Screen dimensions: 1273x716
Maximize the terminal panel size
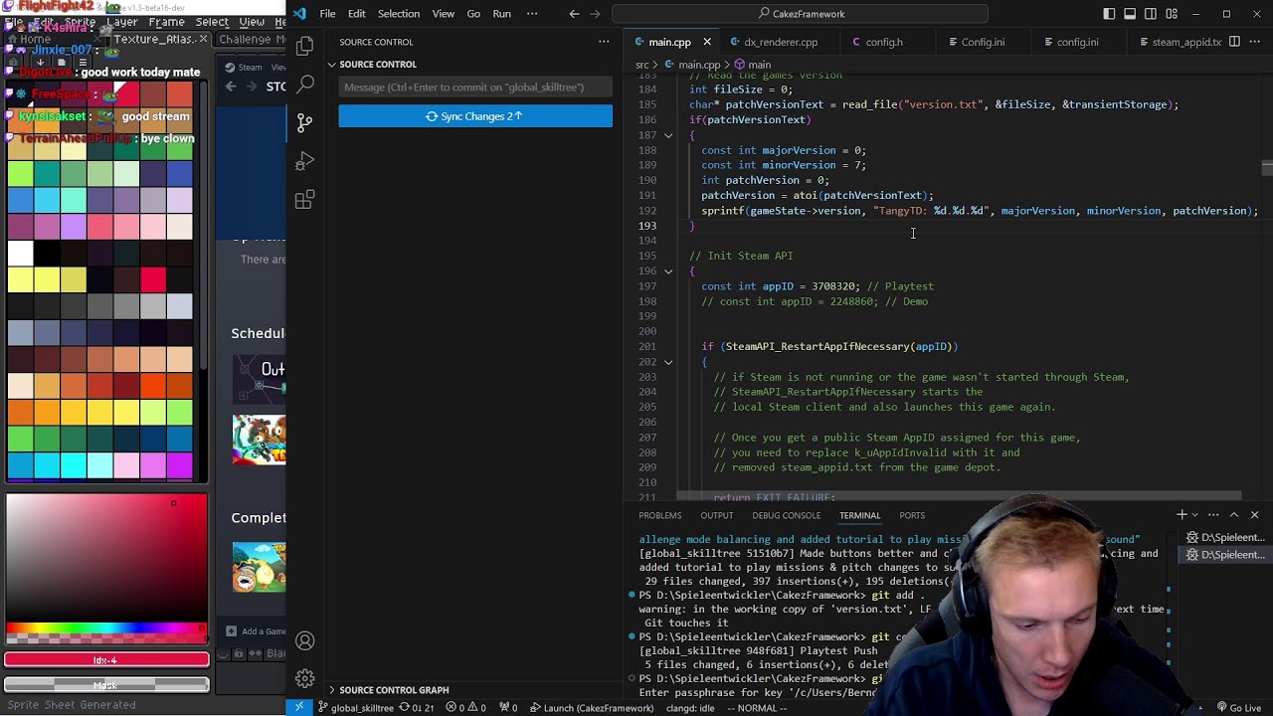(x=1234, y=515)
